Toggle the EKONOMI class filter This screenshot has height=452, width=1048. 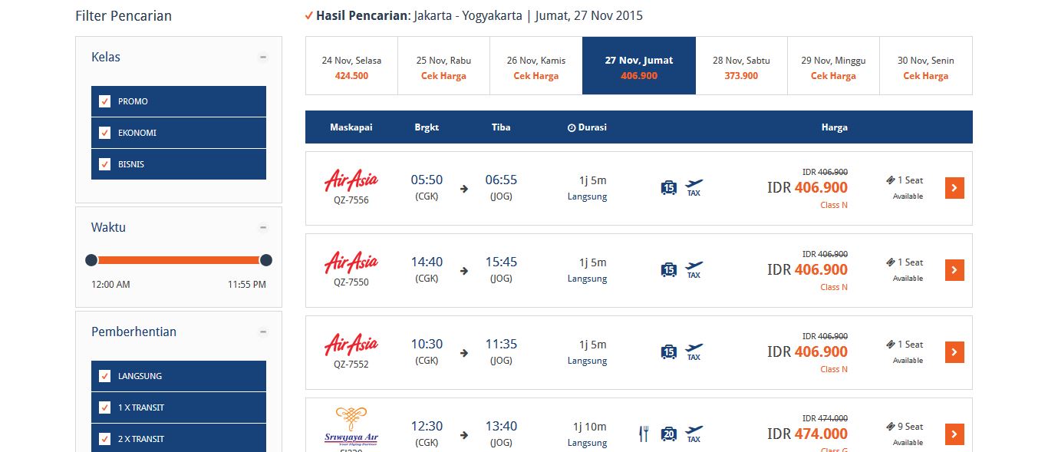pos(105,133)
